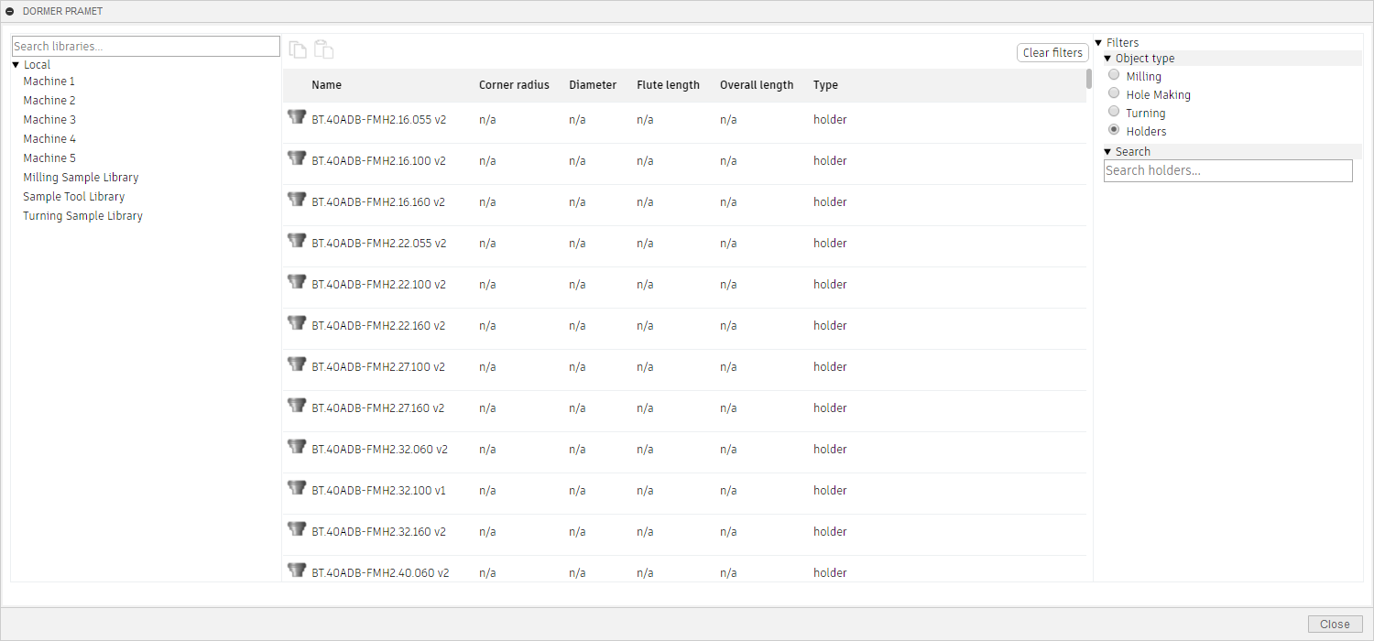Image resolution: width=1374 pixels, height=641 pixels.
Task: Click the paste icon above the table
Action: (x=323, y=50)
